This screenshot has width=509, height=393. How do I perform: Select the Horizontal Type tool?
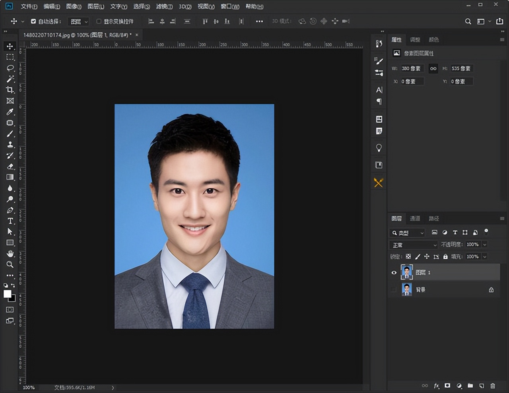(10, 221)
